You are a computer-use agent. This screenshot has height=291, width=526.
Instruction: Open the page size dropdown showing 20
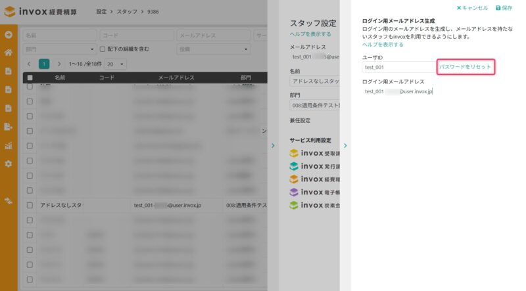click(x=116, y=64)
